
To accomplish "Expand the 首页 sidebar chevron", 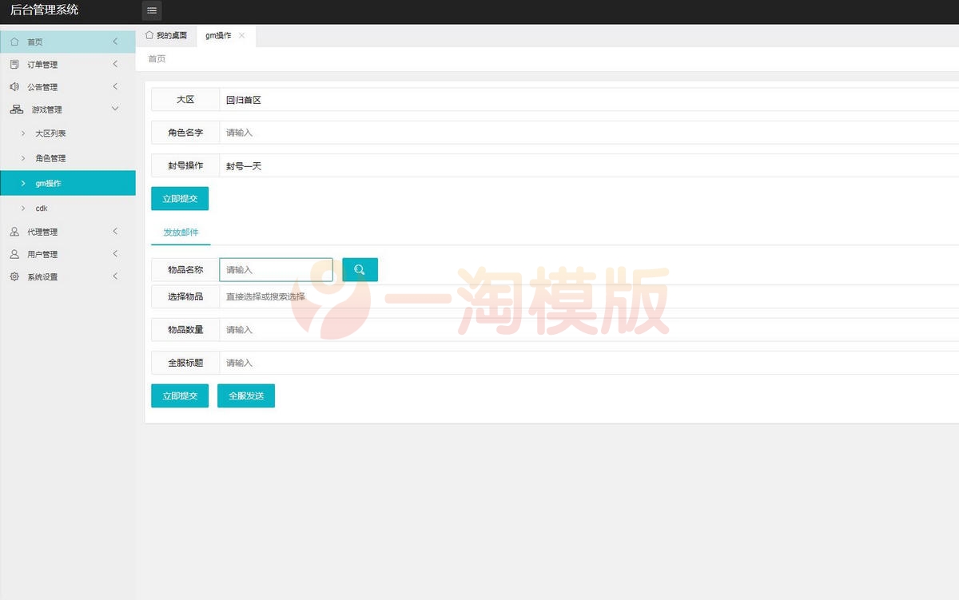I will pyautogui.click(x=115, y=42).
